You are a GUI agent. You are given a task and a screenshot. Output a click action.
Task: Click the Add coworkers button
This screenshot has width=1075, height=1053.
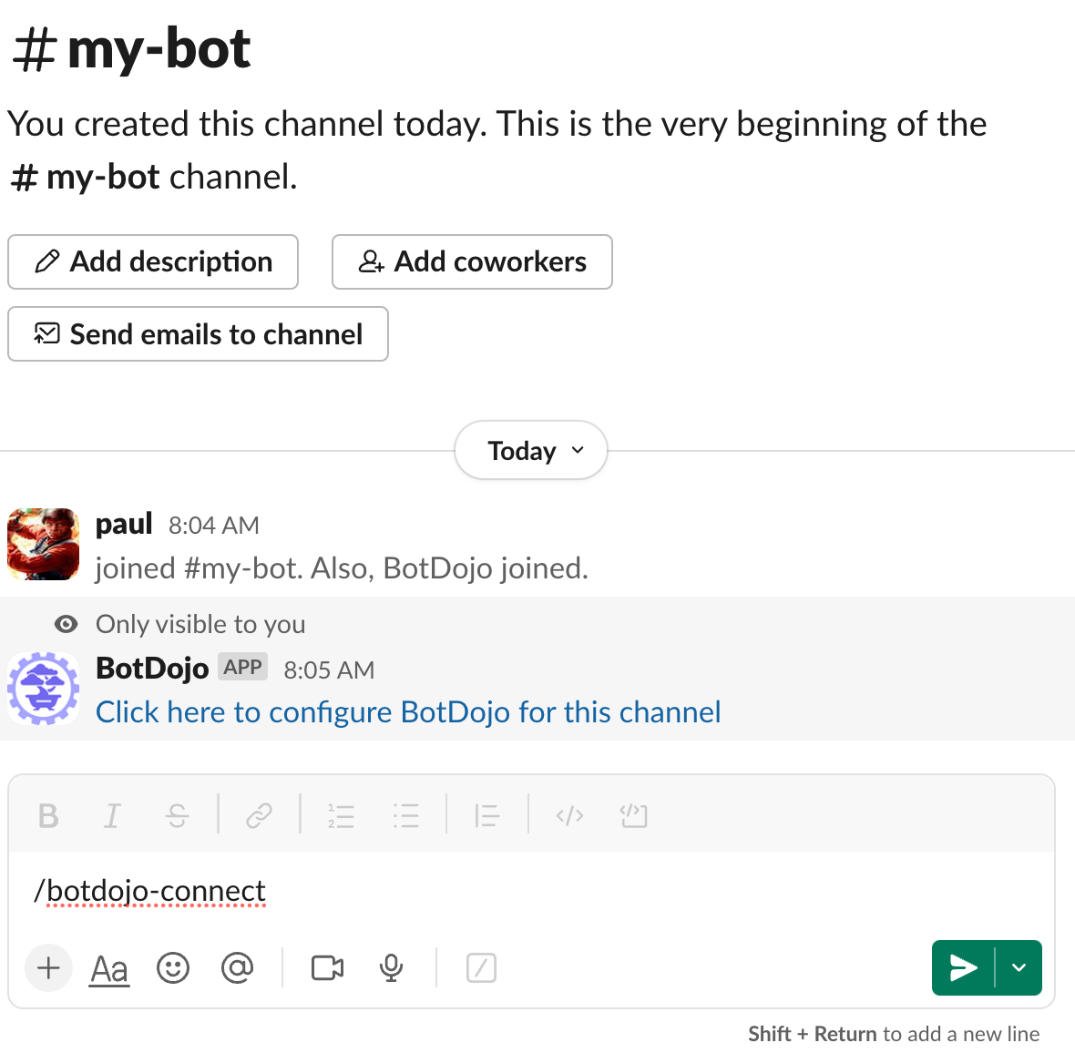(x=473, y=261)
